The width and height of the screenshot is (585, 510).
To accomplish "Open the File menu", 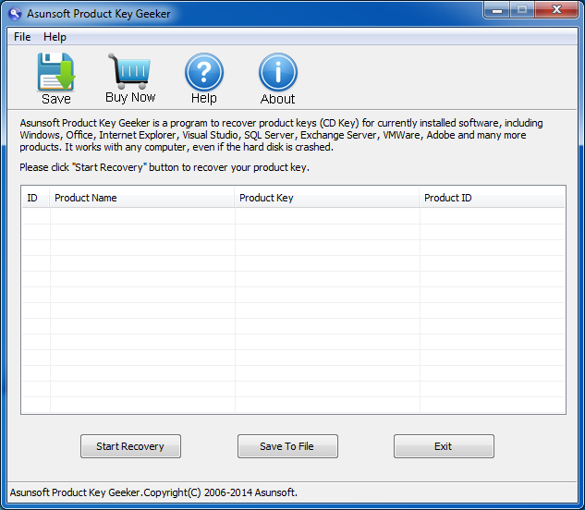I will 22,37.
